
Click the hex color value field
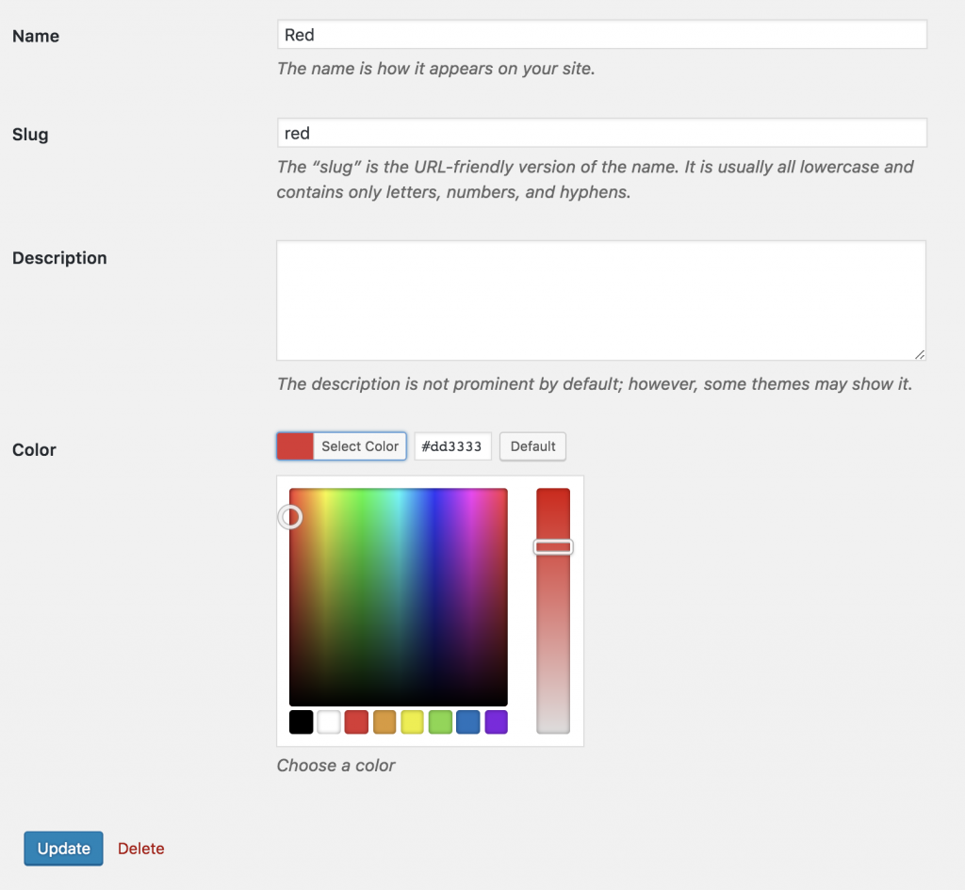point(452,446)
